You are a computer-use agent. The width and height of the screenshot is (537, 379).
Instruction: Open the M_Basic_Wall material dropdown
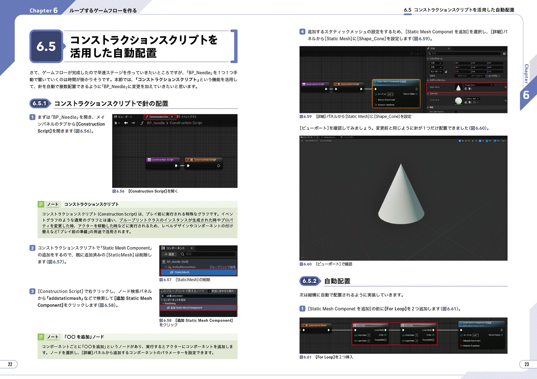(x=478, y=99)
